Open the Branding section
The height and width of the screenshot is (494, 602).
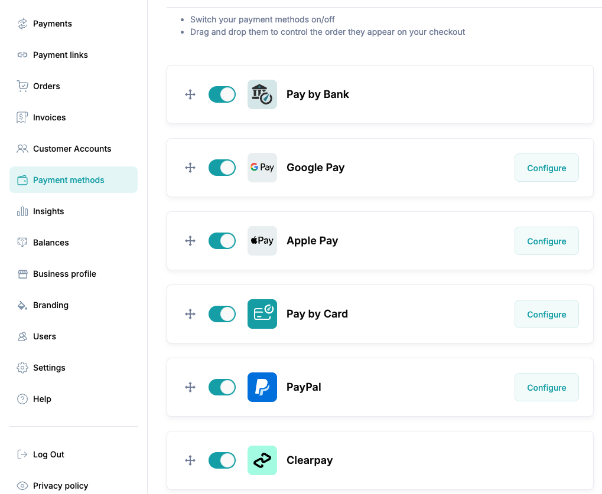click(51, 305)
